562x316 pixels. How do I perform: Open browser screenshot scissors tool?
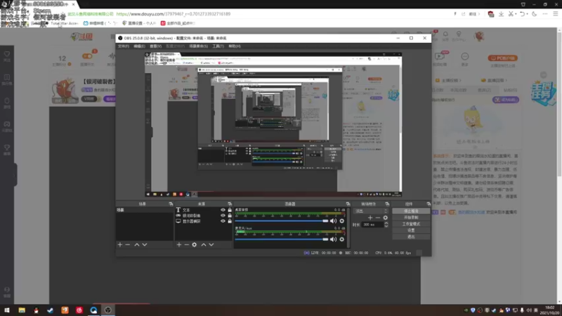[x=511, y=14]
